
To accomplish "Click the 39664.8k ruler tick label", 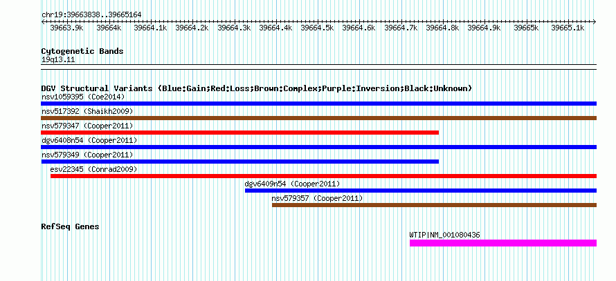I will coord(443,28).
